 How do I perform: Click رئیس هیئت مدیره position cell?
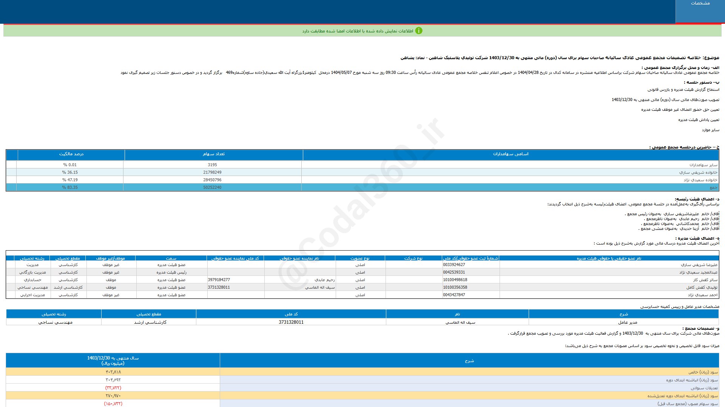tap(171, 272)
